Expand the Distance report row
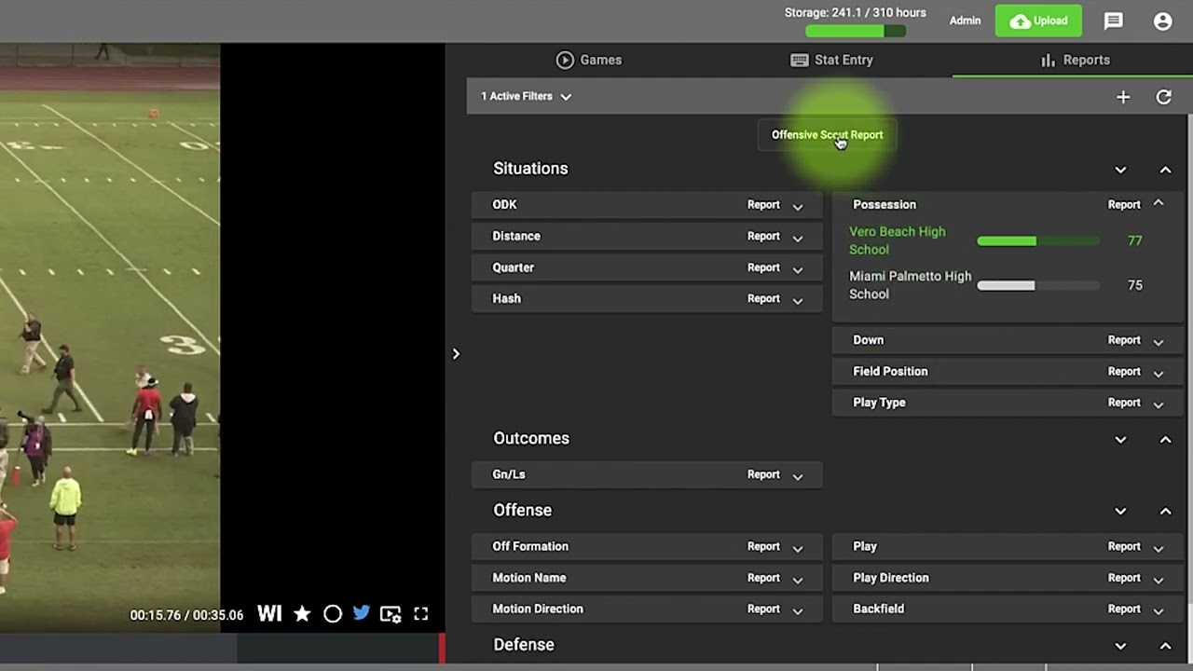Viewport: 1193px width, 671px height. click(x=797, y=238)
